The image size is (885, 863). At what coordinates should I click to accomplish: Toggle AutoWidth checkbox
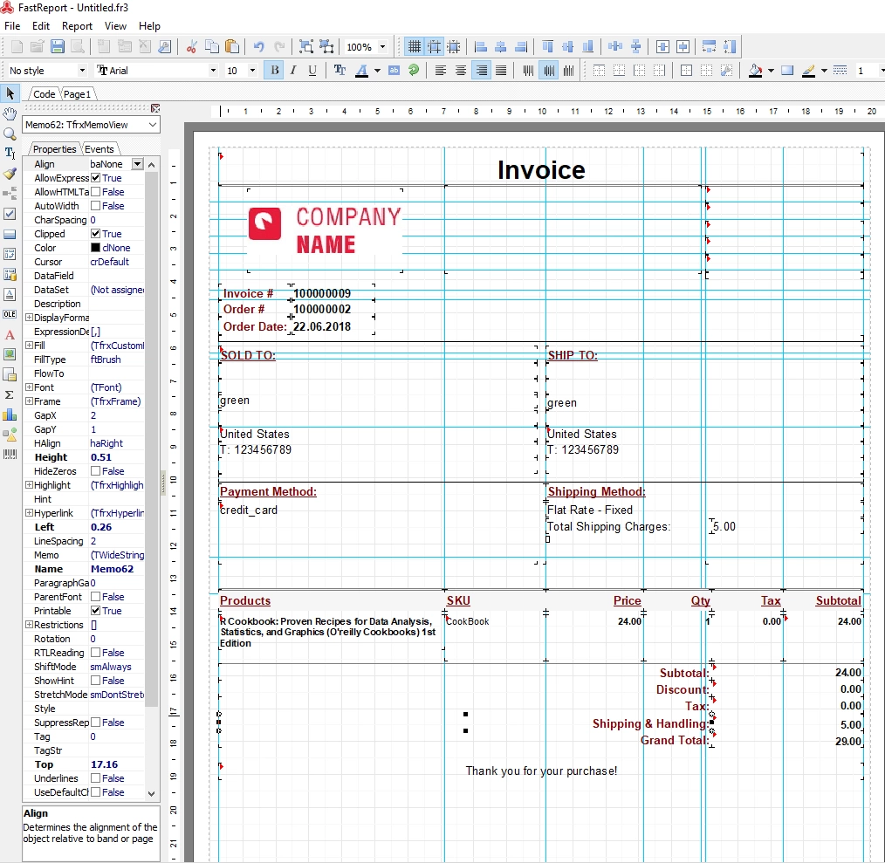[96, 206]
